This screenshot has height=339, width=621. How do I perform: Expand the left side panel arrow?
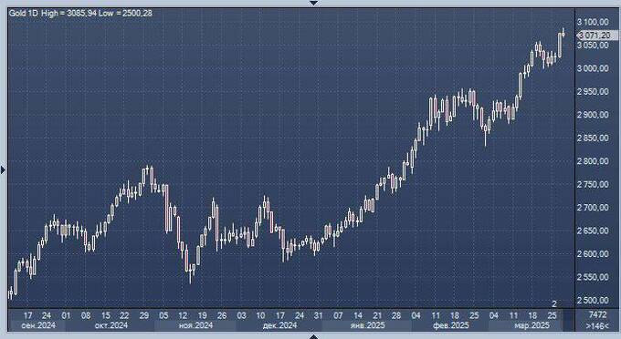[x=3, y=169]
